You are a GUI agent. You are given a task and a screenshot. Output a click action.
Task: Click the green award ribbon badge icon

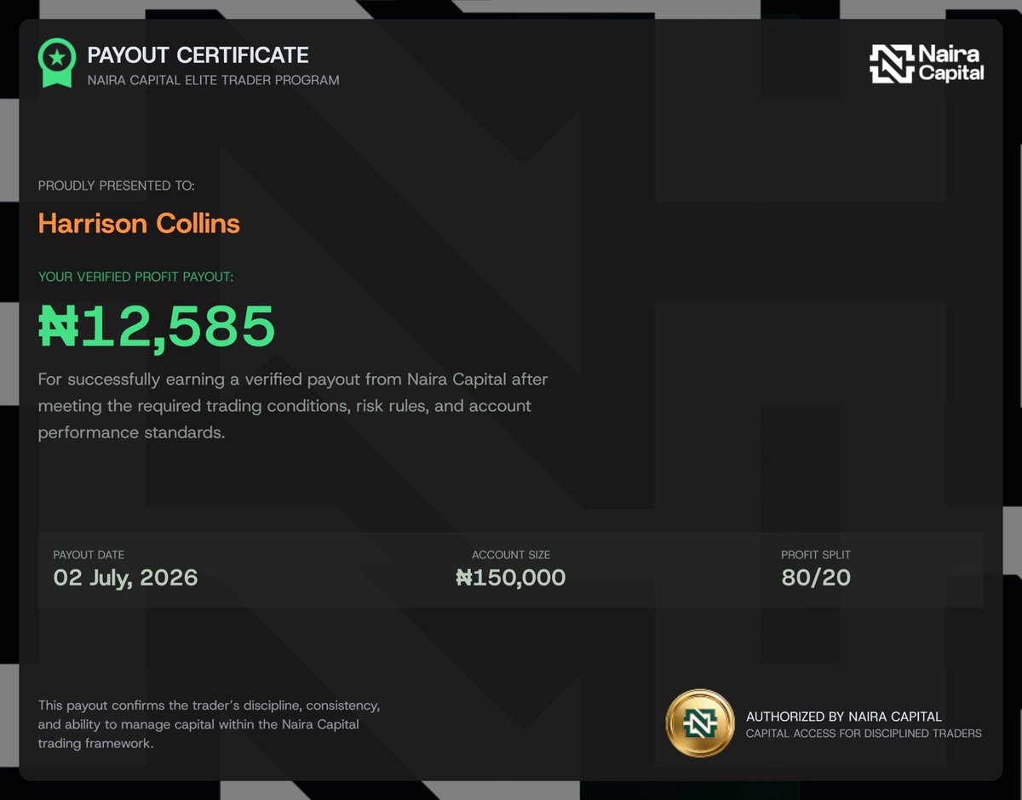[x=56, y=62]
